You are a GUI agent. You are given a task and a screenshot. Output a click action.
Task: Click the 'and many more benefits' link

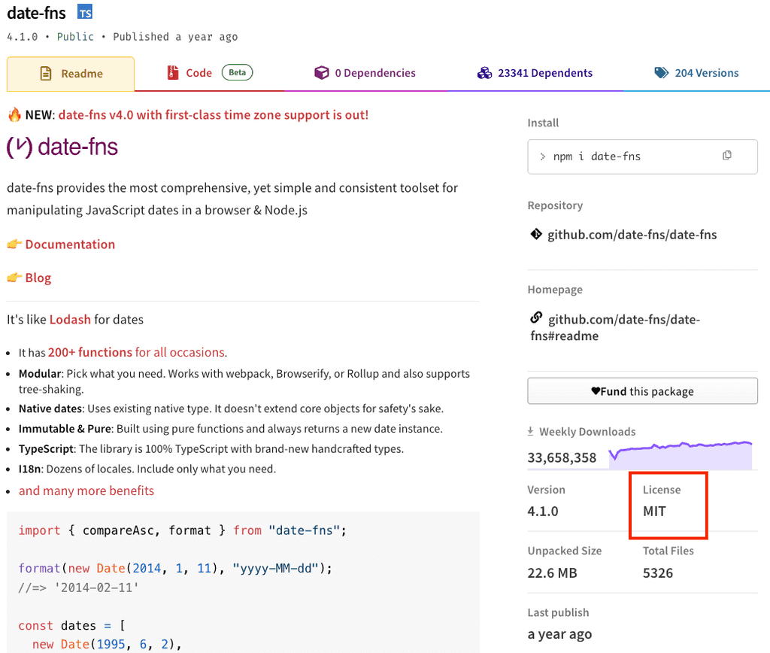pos(86,491)
